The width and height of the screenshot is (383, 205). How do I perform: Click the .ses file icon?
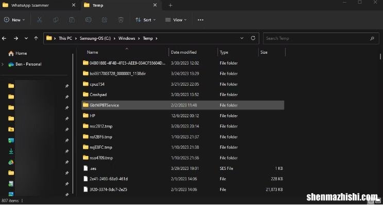(x=86, y=168)
